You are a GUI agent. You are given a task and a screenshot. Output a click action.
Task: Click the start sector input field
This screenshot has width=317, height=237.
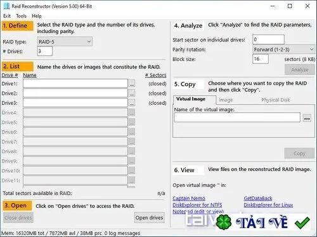point(268,39)
